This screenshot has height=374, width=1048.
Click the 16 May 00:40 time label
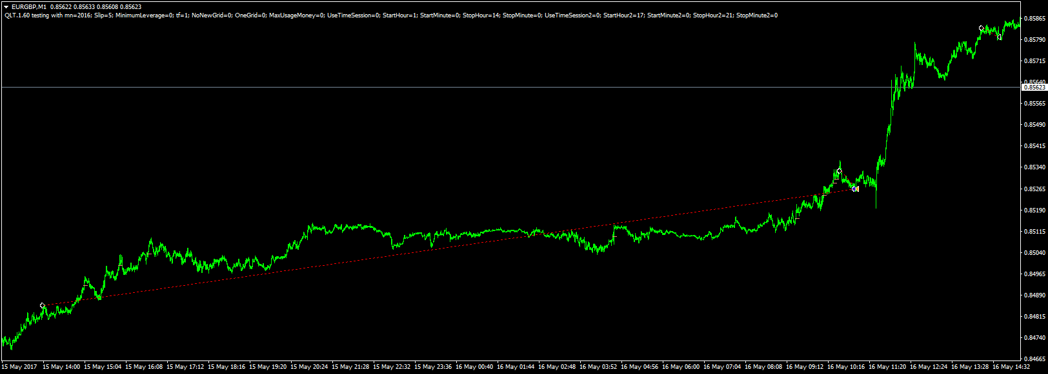pos(474,367)
